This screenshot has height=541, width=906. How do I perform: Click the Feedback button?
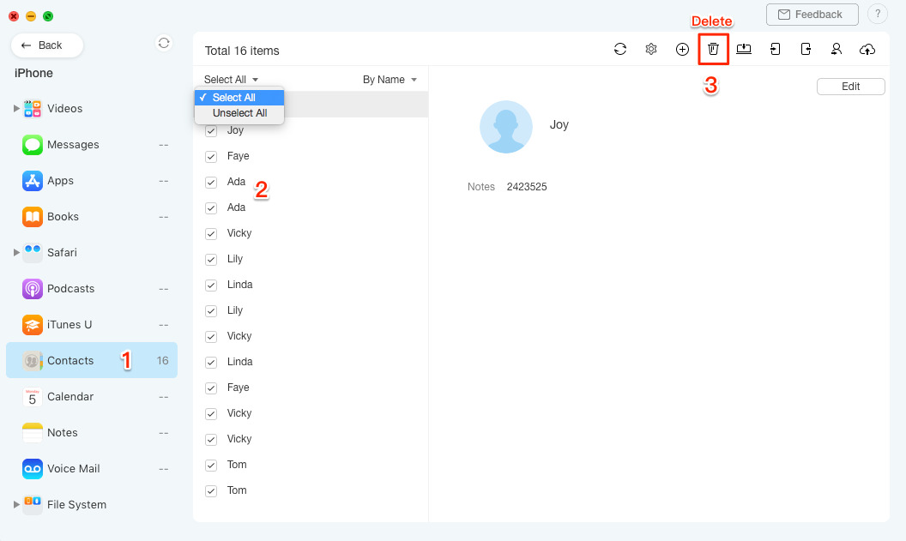point(812,15)
